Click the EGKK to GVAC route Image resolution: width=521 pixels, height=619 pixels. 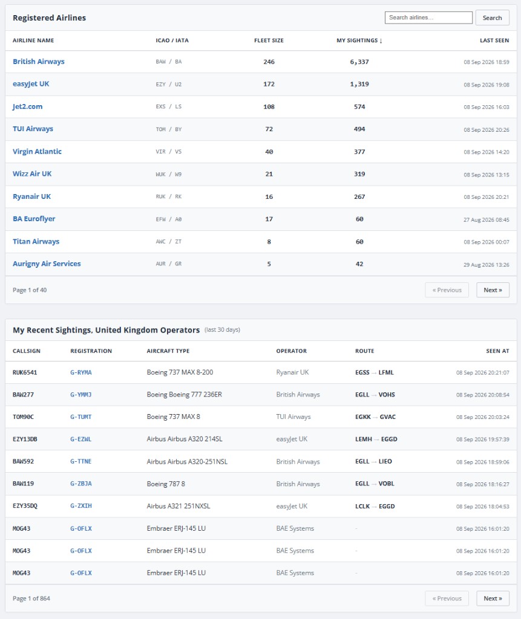point(376,417)
